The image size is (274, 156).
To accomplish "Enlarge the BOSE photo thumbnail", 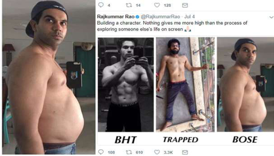I will pyautogui.click(x=245, y=85).
